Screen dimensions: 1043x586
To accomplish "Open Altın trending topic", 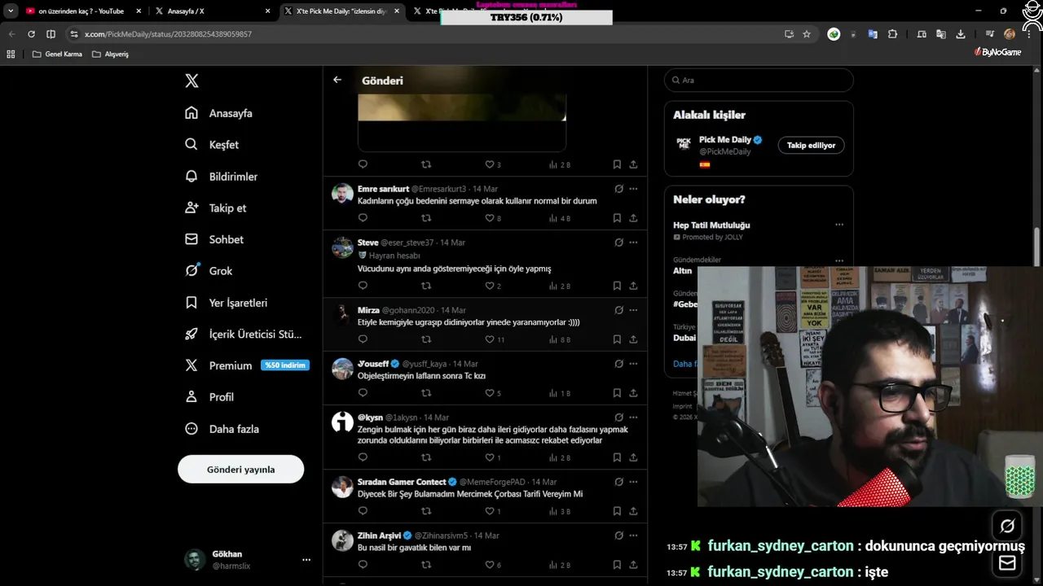I will click(683, 271).
